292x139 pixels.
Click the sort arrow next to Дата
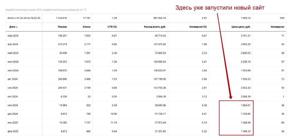(17, 27)
